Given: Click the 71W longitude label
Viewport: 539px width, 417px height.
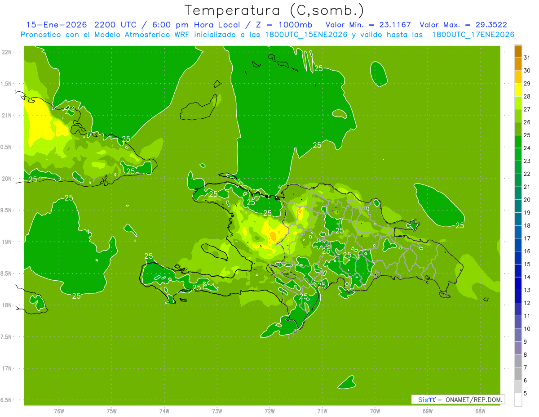Looking at the screenshot, I should [322, 411].
